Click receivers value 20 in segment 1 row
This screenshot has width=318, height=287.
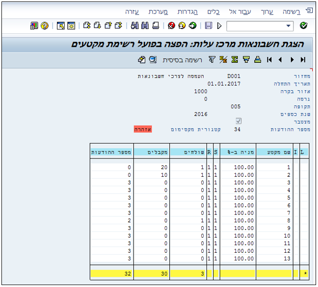tap(164, 167)
